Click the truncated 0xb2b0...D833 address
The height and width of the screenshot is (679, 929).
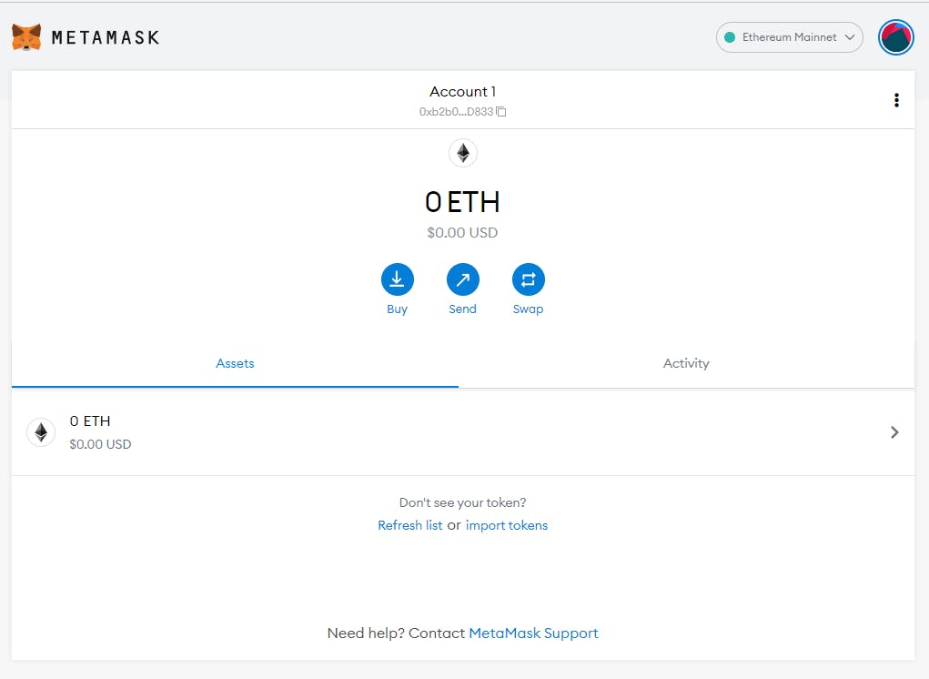(x=455, y=112)
